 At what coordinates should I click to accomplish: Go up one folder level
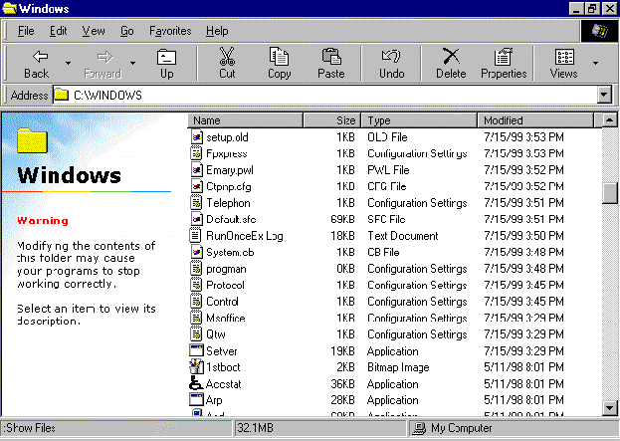[x=166, y=58]
